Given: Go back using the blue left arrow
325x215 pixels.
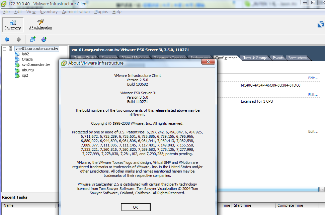Looking at the screenshot, I should click(7, 39).
